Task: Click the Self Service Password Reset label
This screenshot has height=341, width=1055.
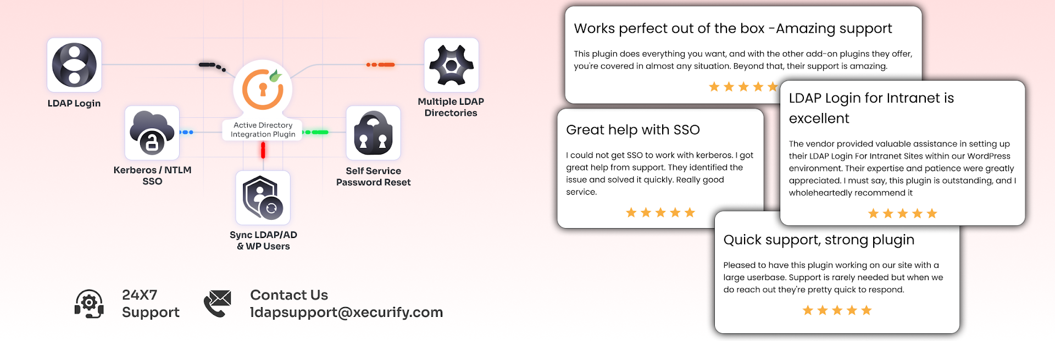Action: (373, 177)
